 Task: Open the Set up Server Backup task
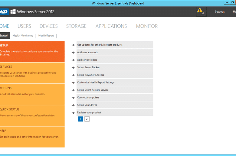pos(115,67)
